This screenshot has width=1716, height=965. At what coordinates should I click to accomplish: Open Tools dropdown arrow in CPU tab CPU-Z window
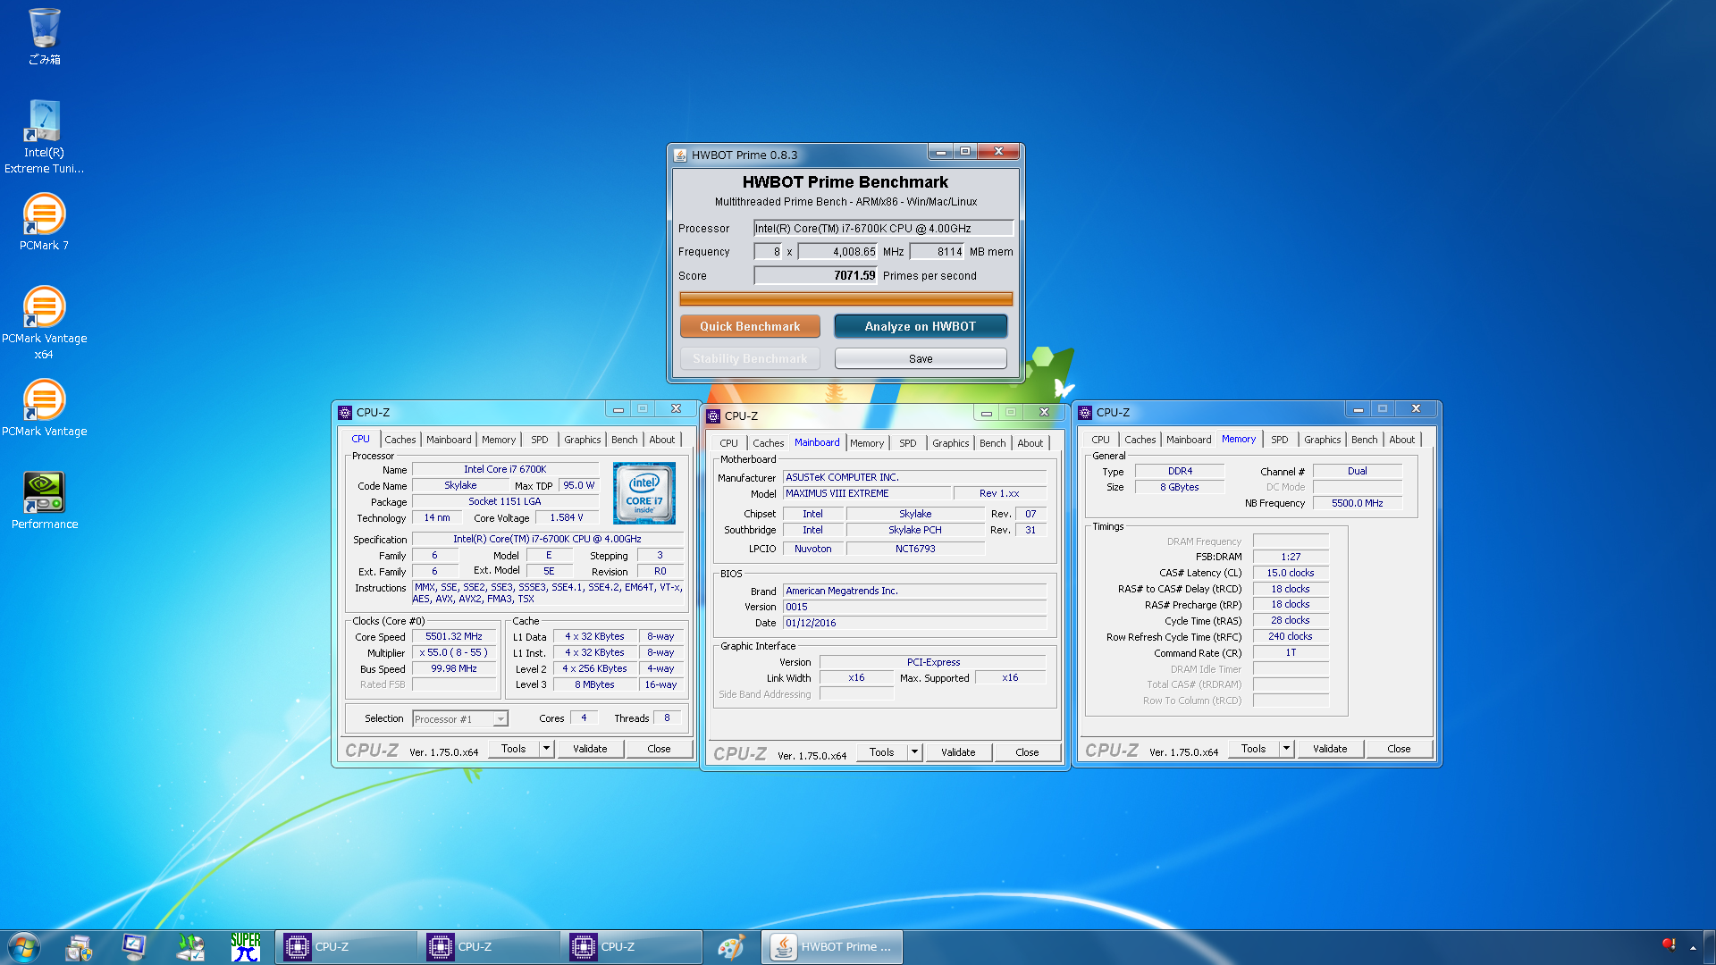click(547, 749)
